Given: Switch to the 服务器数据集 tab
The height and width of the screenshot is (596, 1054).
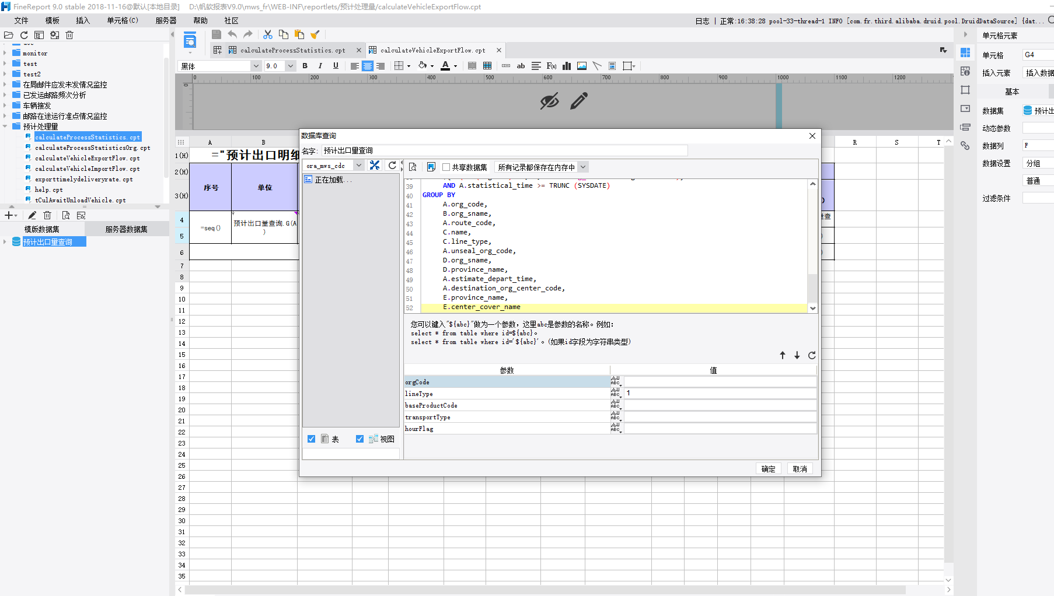Looking at the screenshot, I should click(x=126, y=229).
